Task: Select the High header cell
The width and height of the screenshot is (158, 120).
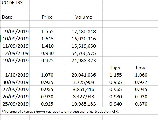Action: point(116,68)
